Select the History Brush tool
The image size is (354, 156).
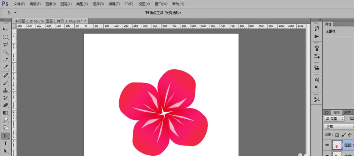5,98
